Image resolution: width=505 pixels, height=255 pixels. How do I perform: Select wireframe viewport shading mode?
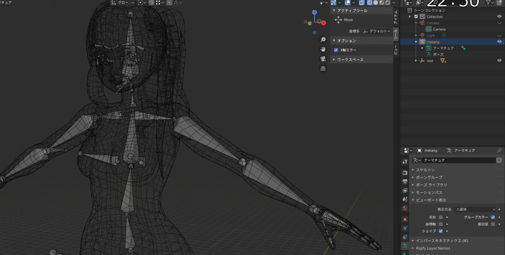click(370, 3)
